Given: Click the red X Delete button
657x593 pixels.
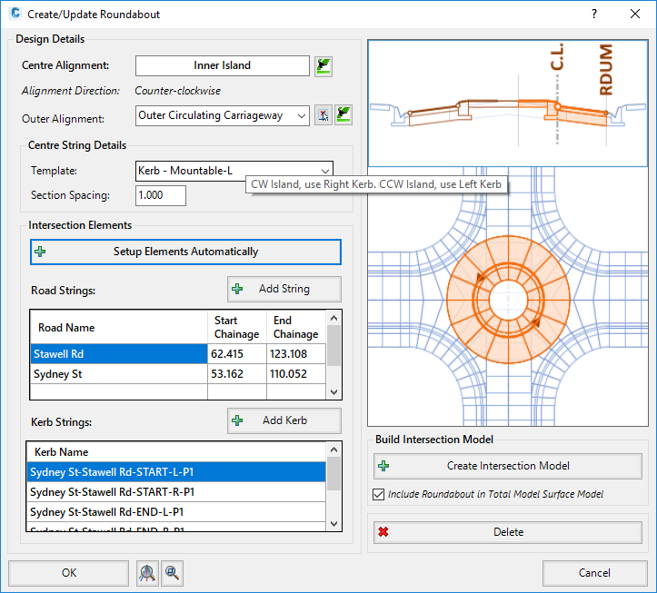Looking at the screenshot, I should pyautogui.click(x=507, y=532).
